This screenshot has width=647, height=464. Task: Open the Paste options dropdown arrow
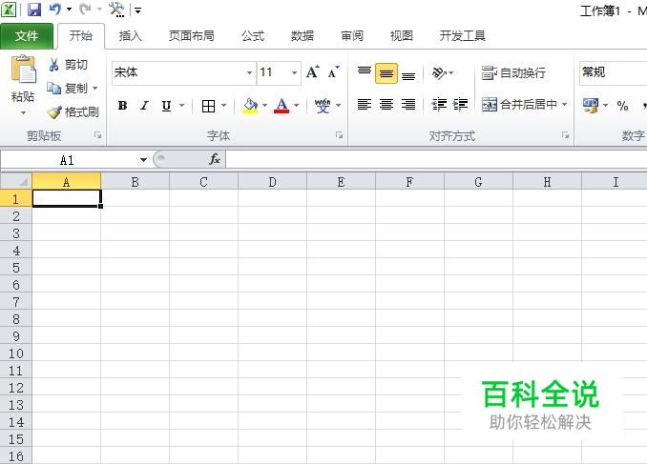(23, 113)
